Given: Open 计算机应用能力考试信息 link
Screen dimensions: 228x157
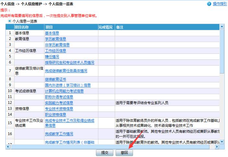Looking at the screenshot, I should pyautogui.click(x=64, y=91).
